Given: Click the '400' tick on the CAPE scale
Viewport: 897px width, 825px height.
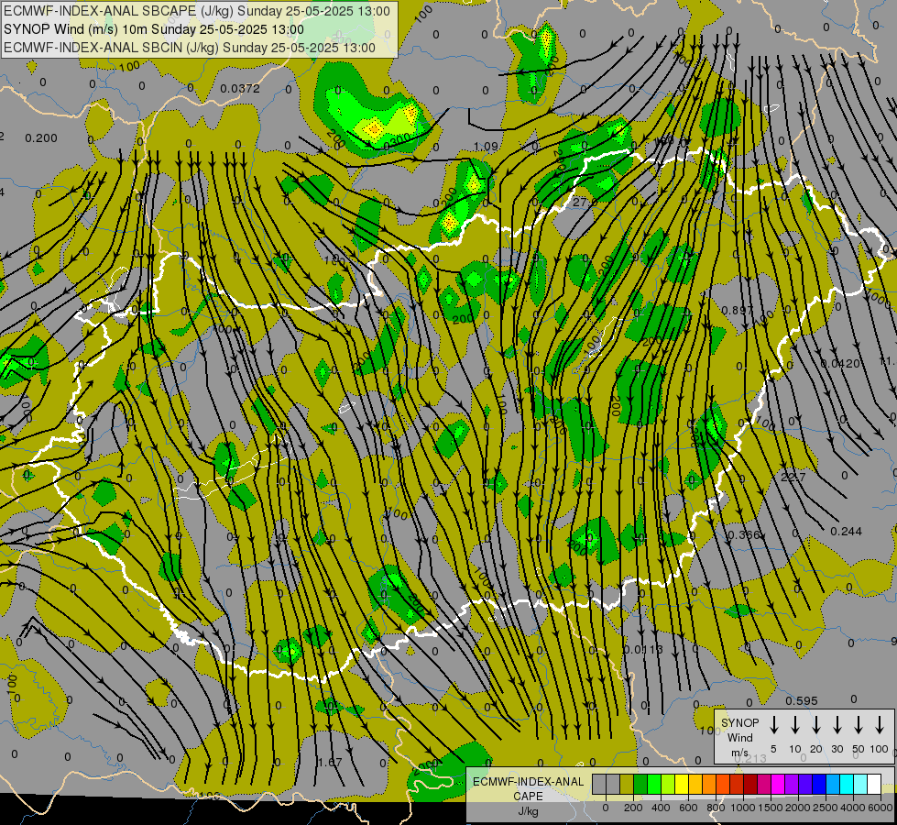Looking at the screenshot, I should pos(661,808).
